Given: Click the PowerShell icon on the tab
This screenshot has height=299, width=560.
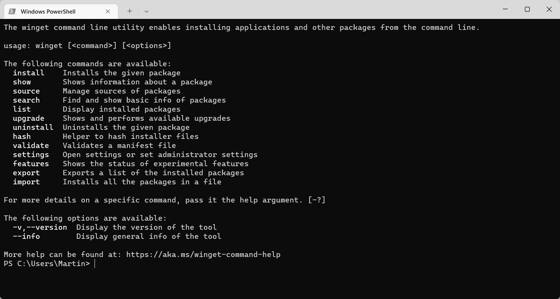Looking at the screenshot, I should point(12,11).
